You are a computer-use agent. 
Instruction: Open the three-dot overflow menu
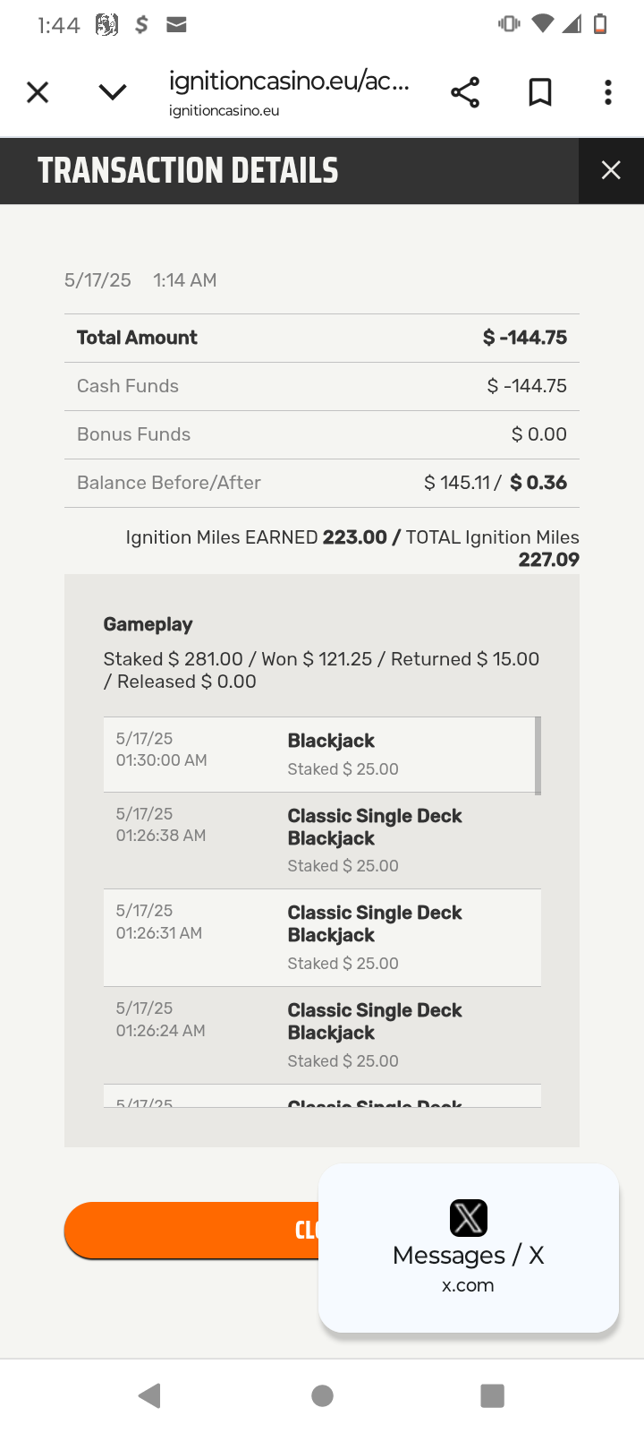coord(608,92)
